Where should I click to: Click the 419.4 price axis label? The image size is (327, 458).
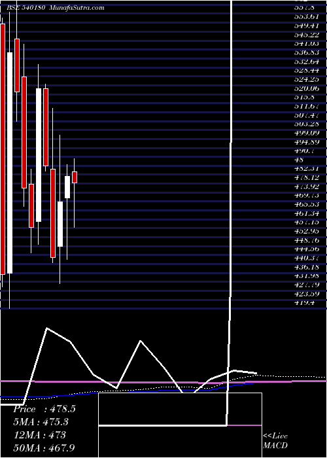coord(305,302)
